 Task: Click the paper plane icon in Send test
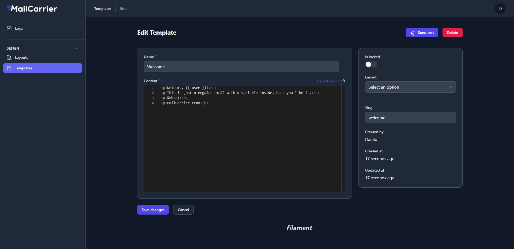412,33
